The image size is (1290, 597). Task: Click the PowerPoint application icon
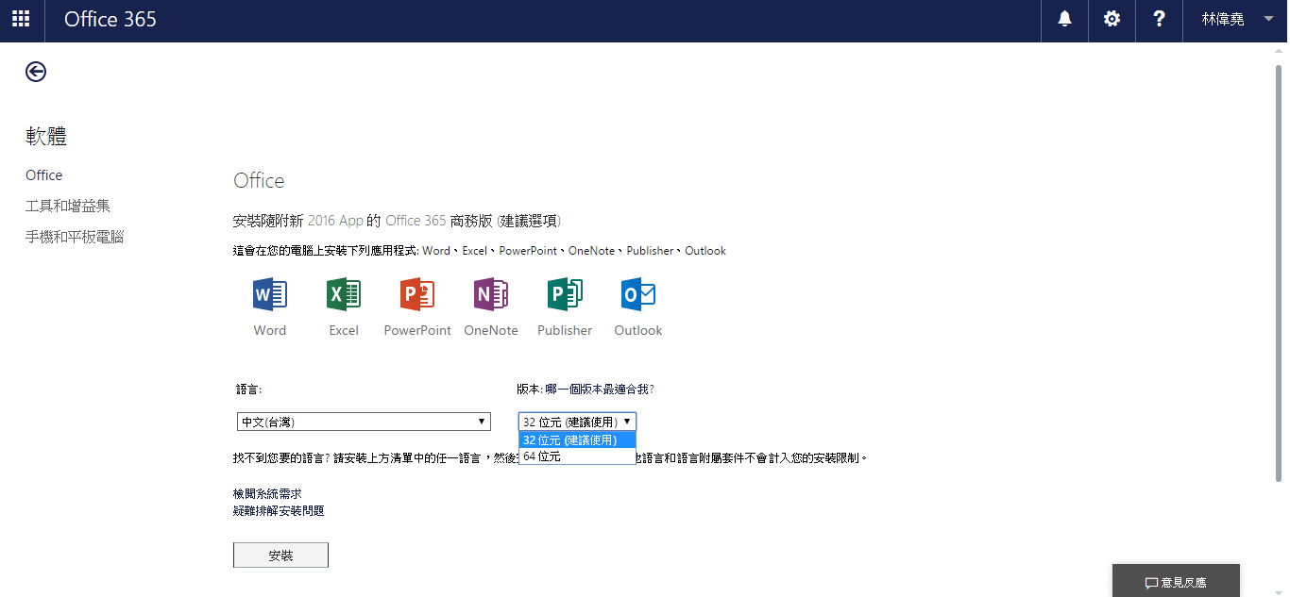pyautogui.click(x=417, y=295)
